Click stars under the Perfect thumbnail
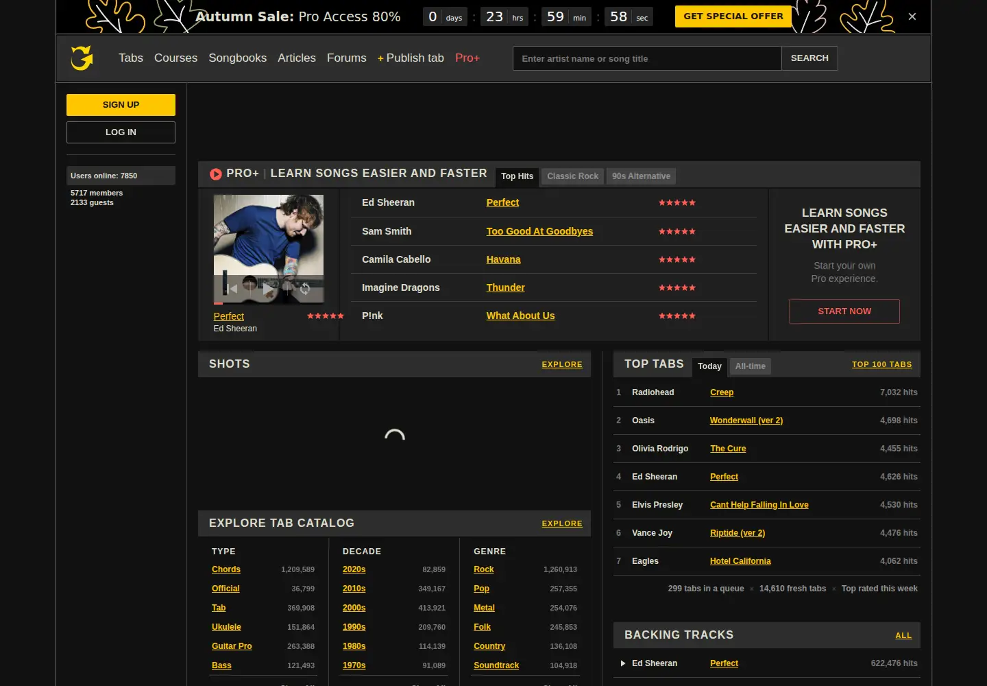The width and height of the screenshot is (987, 686). click(325, 316)
